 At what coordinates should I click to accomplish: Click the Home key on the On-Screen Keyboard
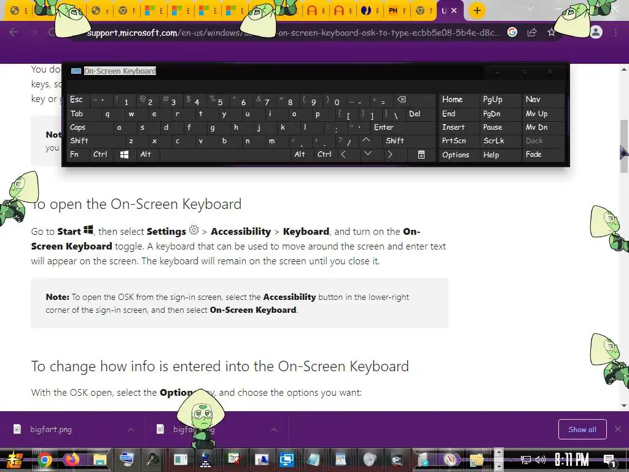tap(459, 100)
